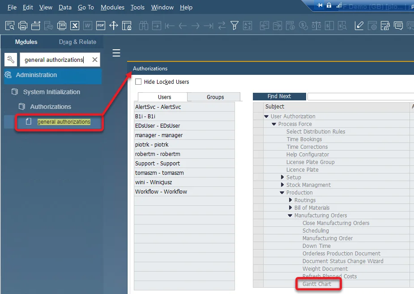This screenshot has width=414, height=294.
Task: Click the pencil edit icon on the toolbar
Action: point(359,26)
